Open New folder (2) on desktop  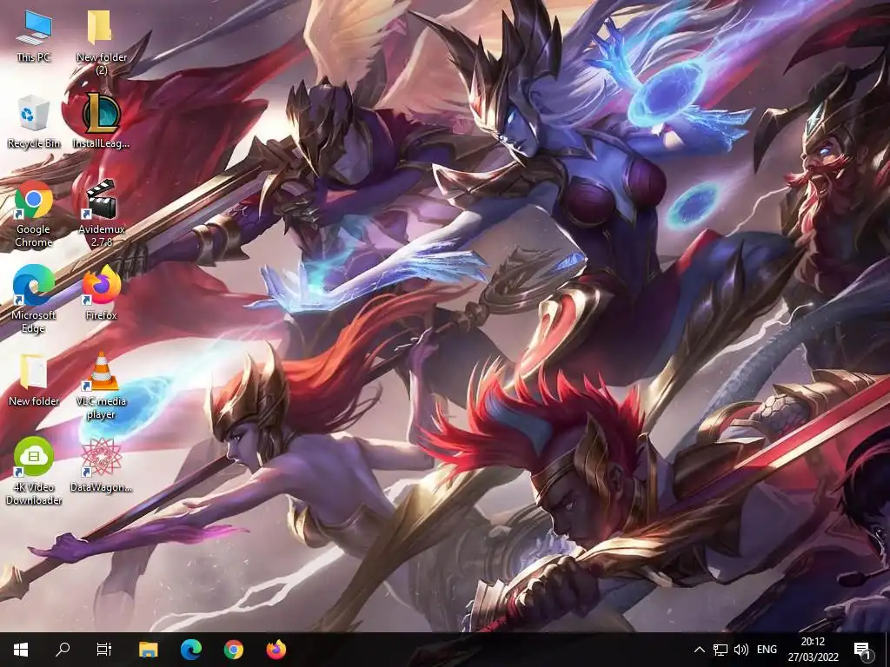click(x=101, y=42)
